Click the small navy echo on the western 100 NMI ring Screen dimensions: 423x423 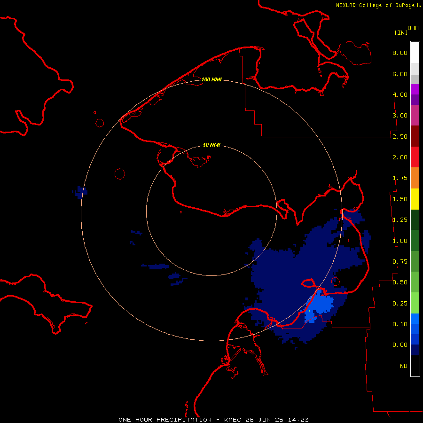pos(80,192)
